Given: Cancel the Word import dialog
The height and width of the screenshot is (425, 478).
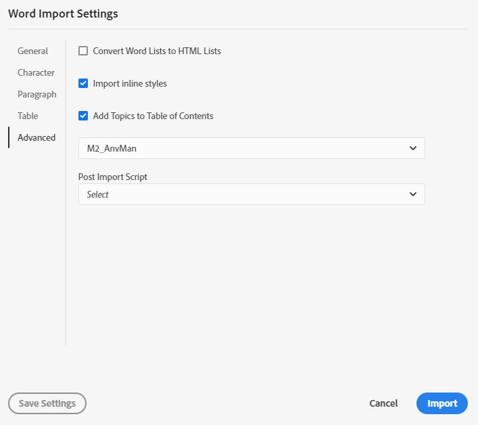Looking at the screenshot, I should coord(383,403).
